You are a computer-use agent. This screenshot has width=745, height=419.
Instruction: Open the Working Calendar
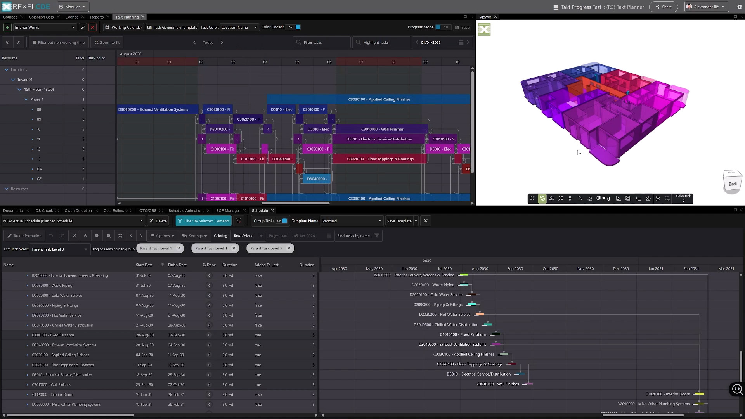click(x=123, y=27)
